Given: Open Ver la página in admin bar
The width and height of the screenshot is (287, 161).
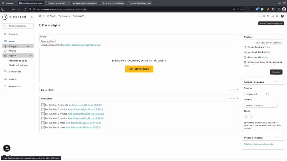Looking at the screenshot, I should 64,16.
